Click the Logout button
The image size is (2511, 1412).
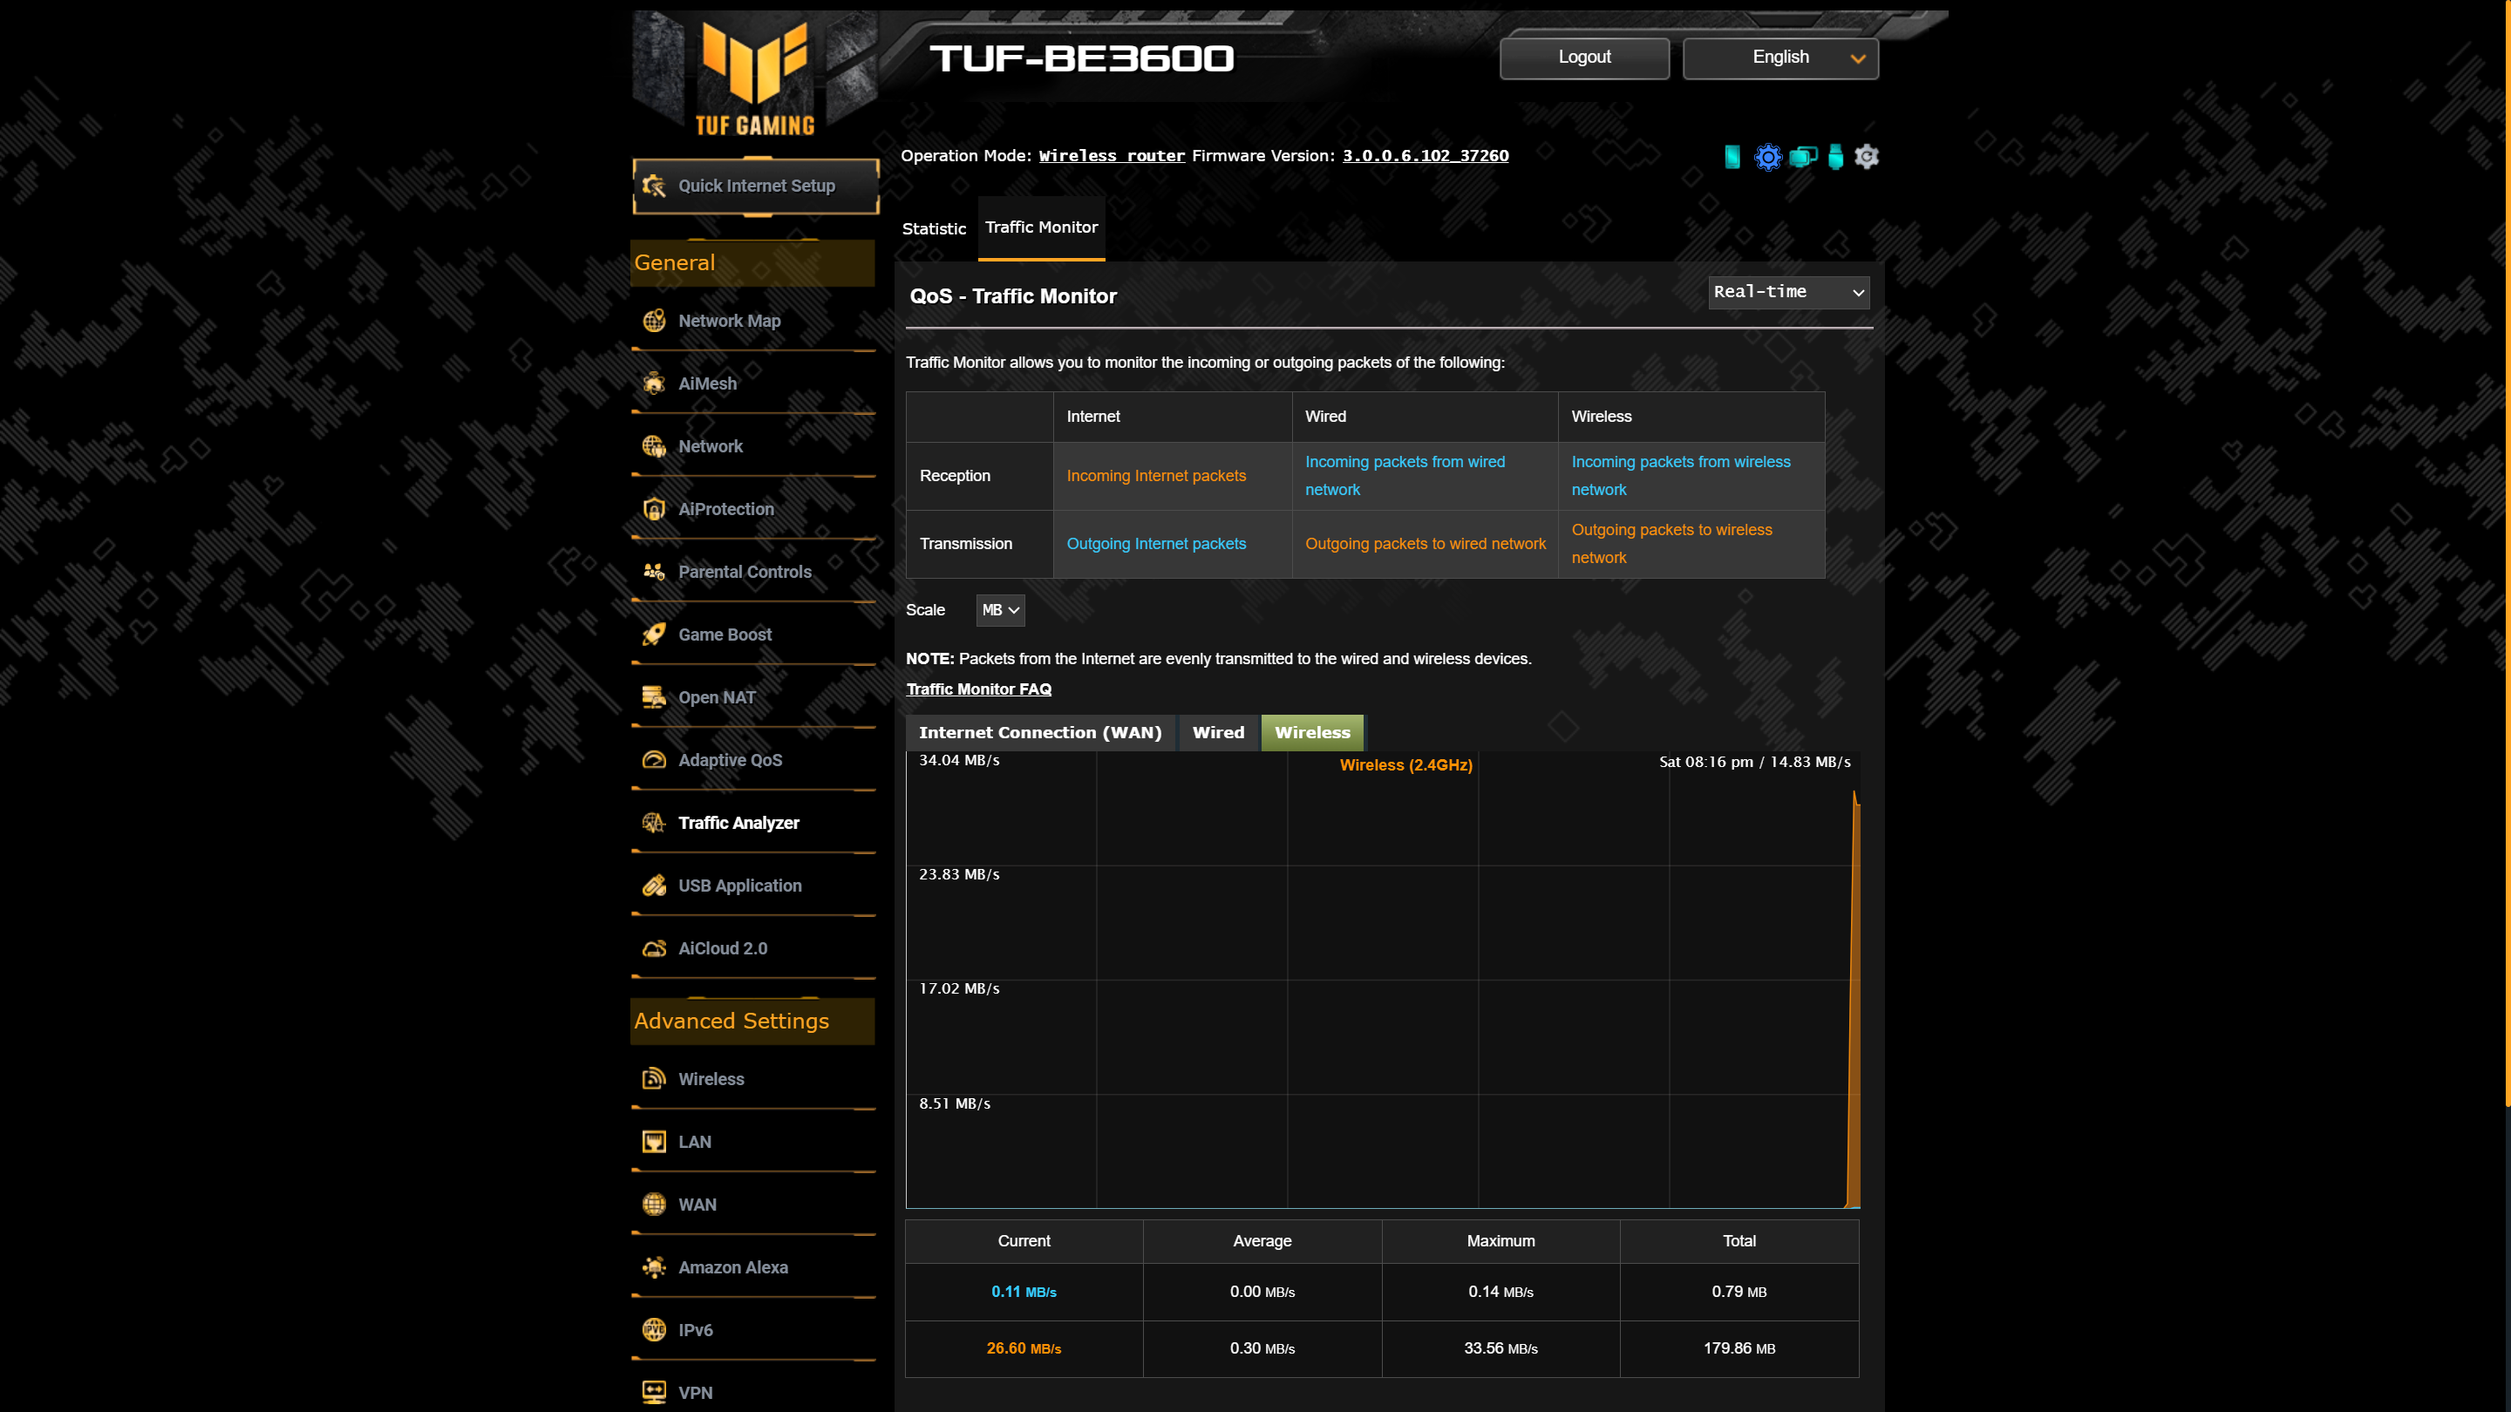point(1584,58)
